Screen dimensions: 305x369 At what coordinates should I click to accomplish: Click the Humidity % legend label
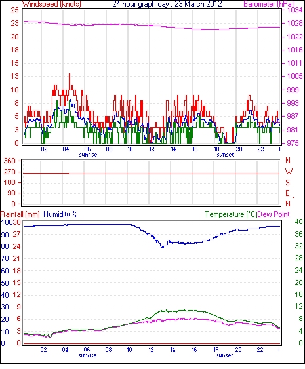[x=60, y=214]
